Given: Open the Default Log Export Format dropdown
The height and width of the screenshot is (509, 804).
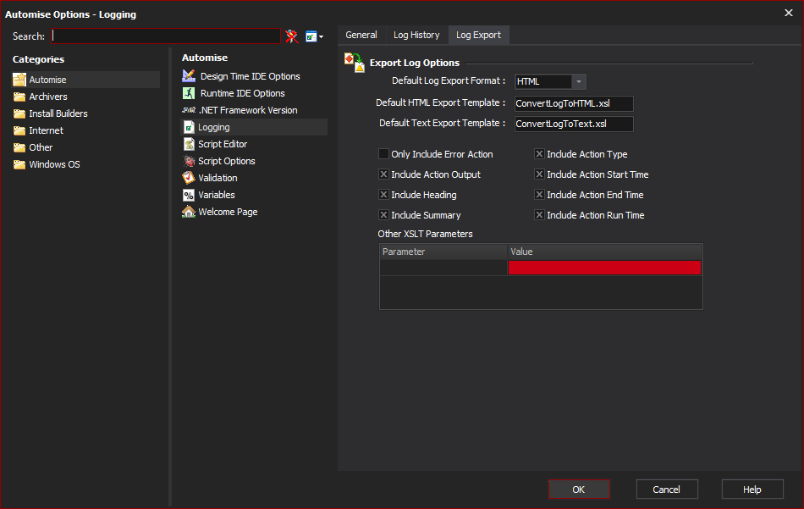Looking at the screenshot, I should pyautogui.click(x=578, y=81).
